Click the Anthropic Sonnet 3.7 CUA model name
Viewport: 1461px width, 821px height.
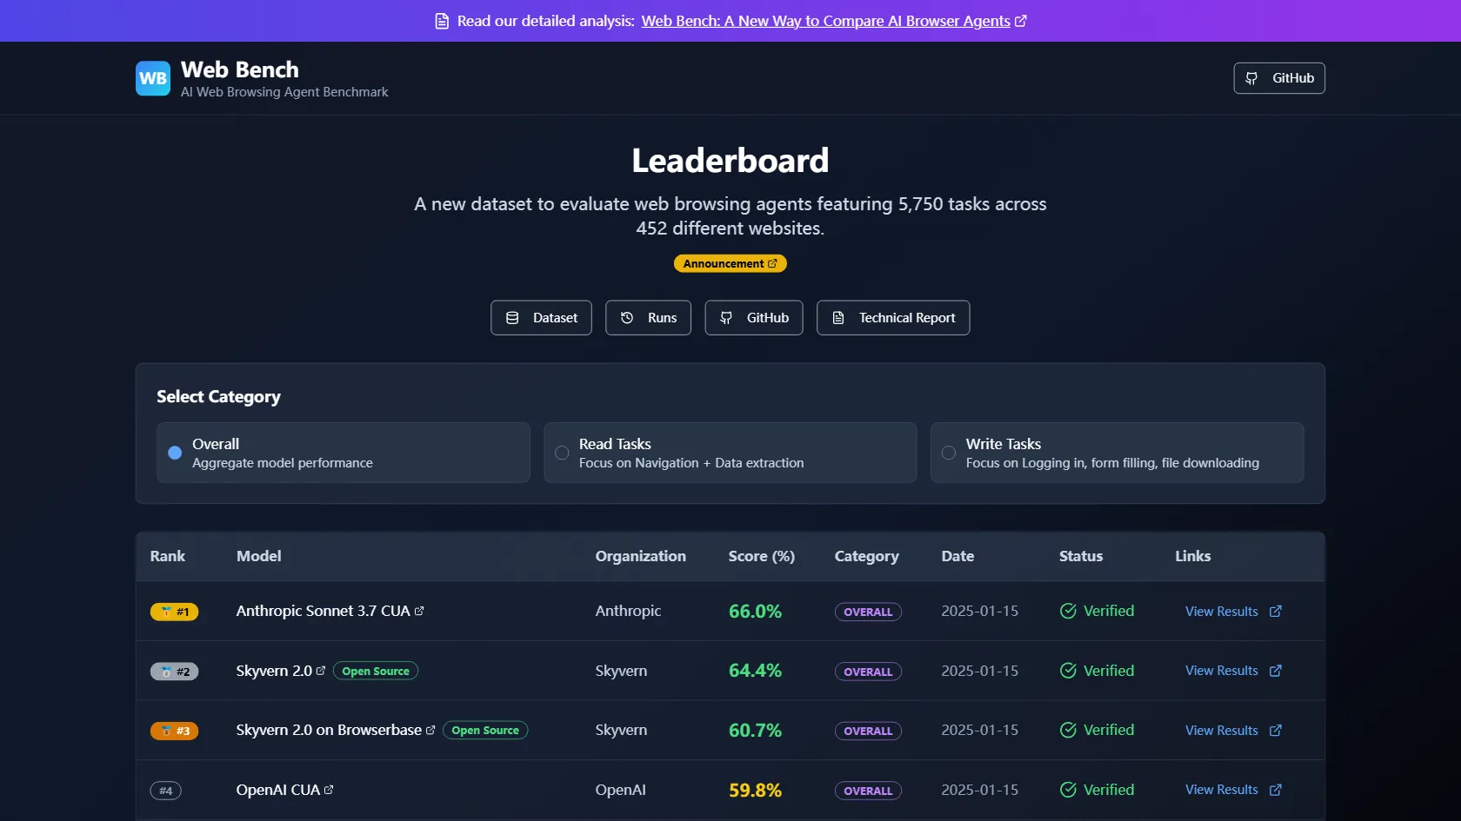[x=323, y=611]
